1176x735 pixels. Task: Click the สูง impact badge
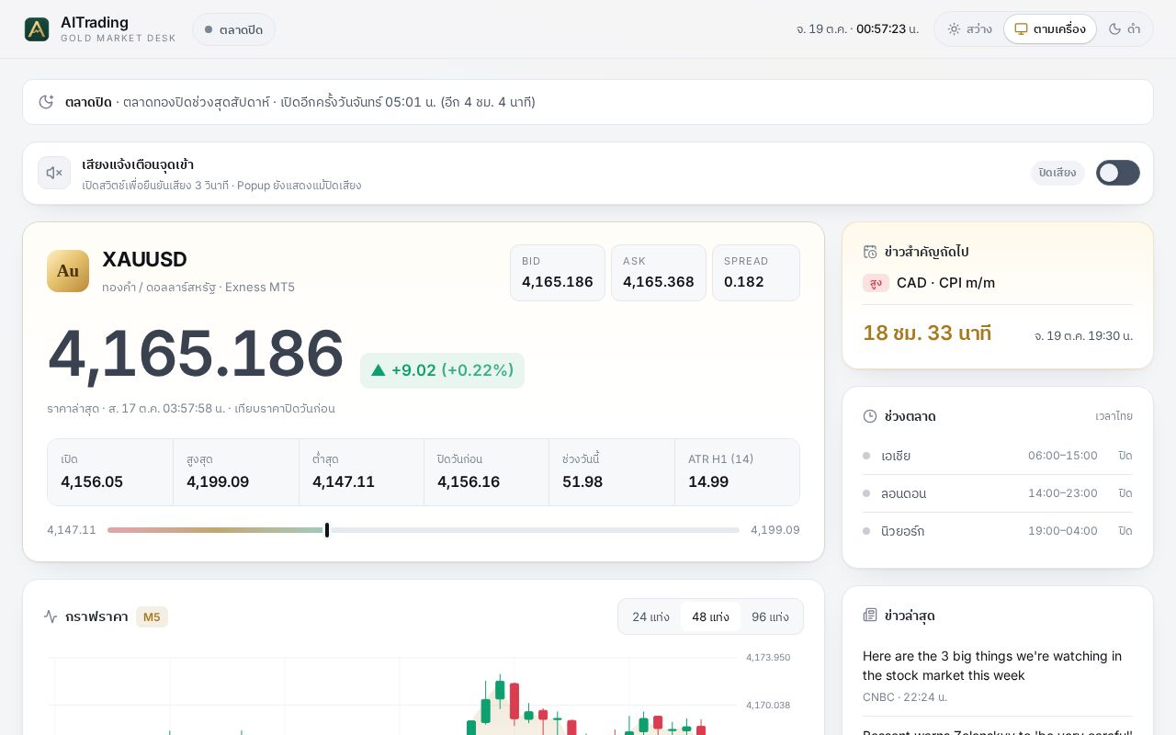[x=876, y=283]
